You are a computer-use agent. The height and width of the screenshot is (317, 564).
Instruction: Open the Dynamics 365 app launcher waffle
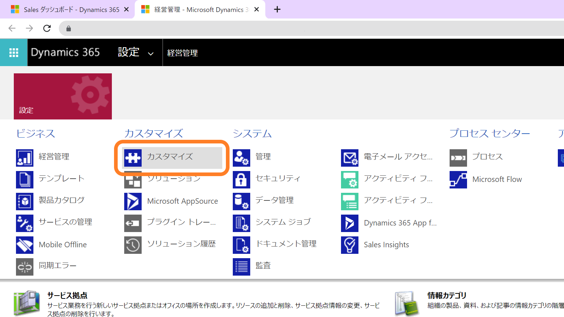pos(14,53)
